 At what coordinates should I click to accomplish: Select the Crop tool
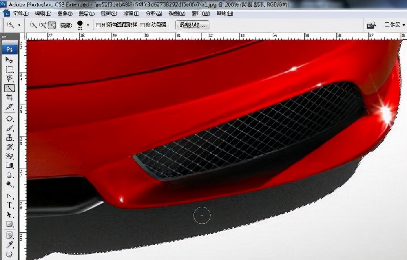(9, 97)
